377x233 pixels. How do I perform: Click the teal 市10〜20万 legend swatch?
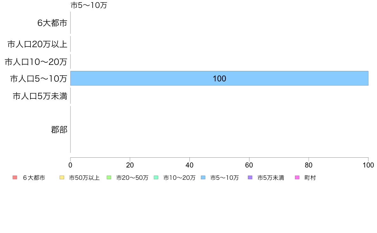[156, 178]
